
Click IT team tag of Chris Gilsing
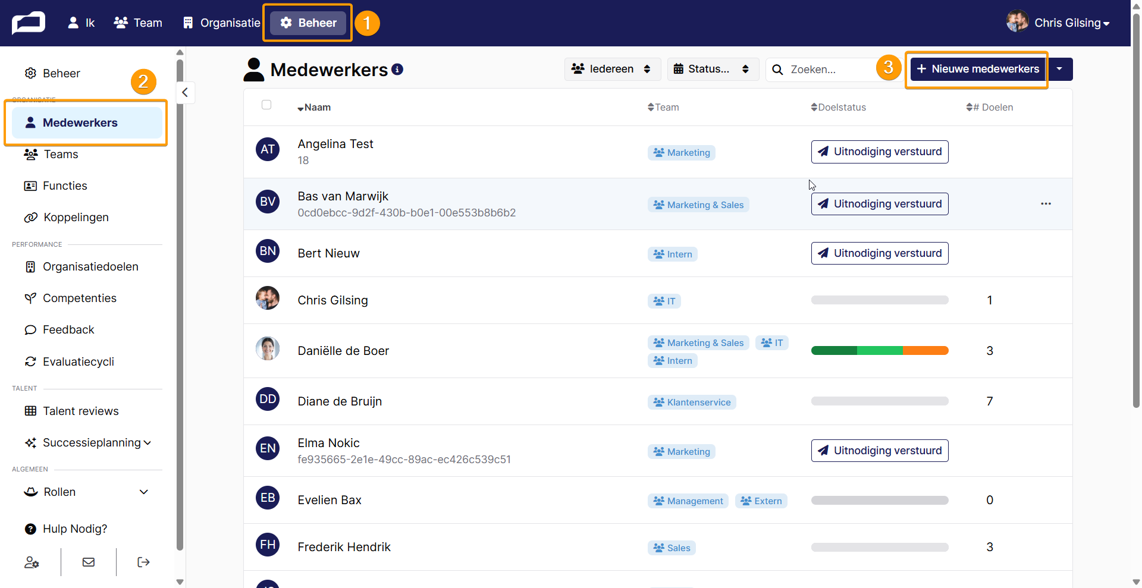tap(664, 301)
